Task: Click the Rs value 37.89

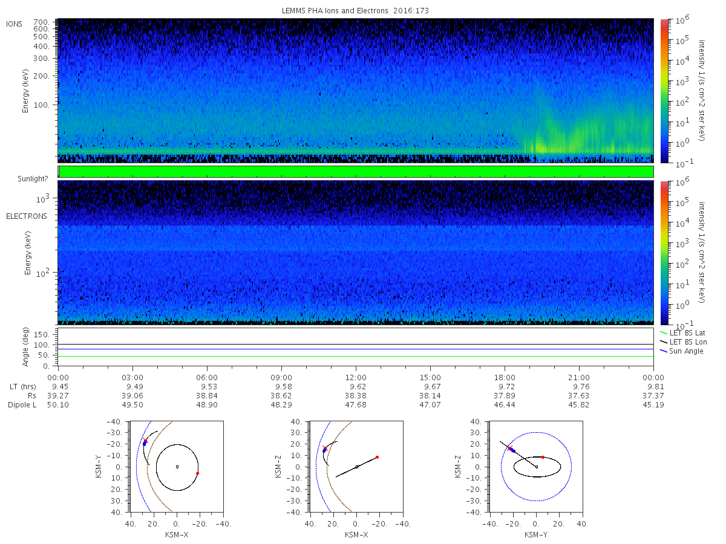Action: click(505, 396)
